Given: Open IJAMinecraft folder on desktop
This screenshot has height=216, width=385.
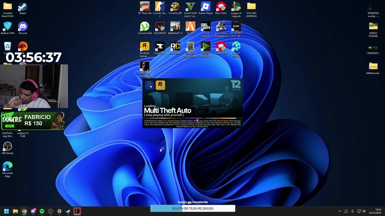Looking at the screenshot, I should coord(373,68).
